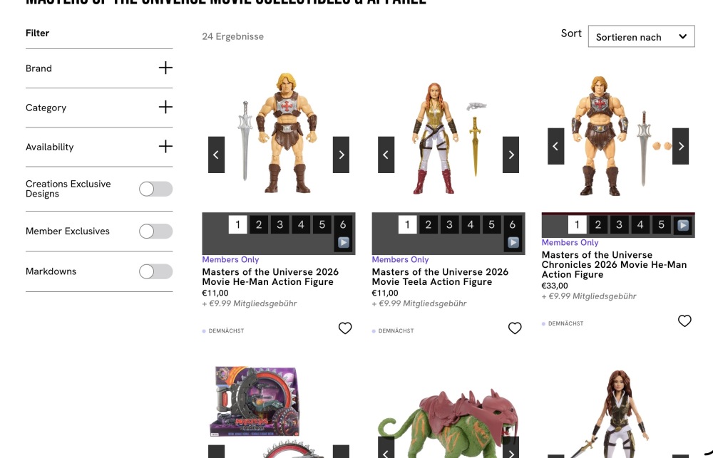
Task: Show the previous image of the Teela figure
Action: (386, 155)
